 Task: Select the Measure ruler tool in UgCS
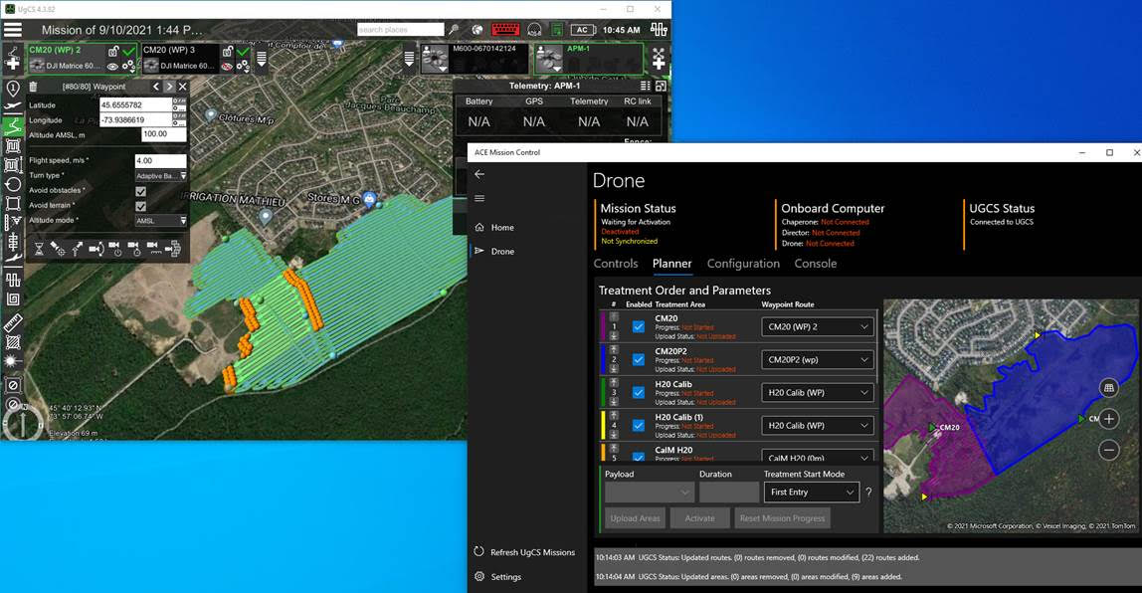[x=12, y=322]
